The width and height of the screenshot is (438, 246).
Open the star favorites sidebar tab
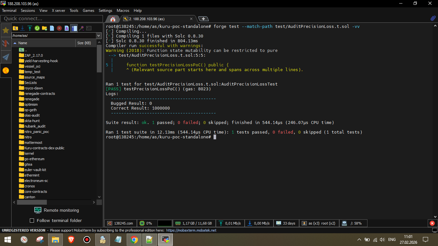tap(6, 30)
